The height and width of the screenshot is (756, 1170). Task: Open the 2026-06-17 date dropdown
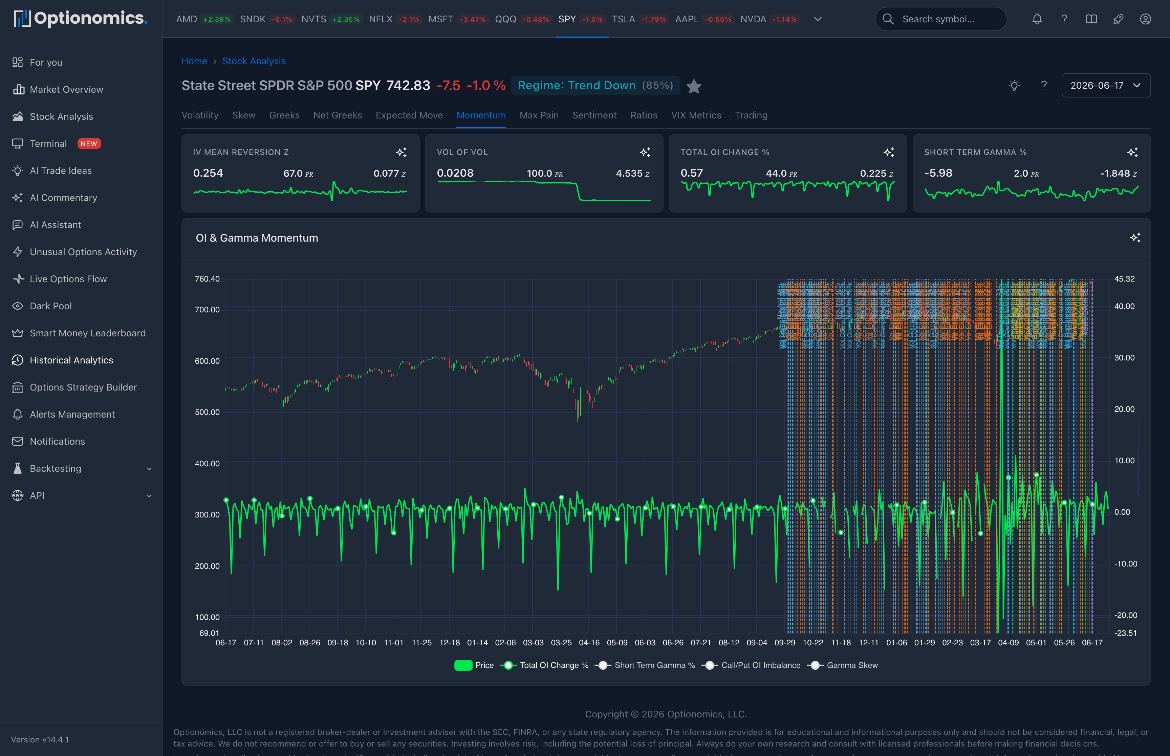(x=1106, y=85)
